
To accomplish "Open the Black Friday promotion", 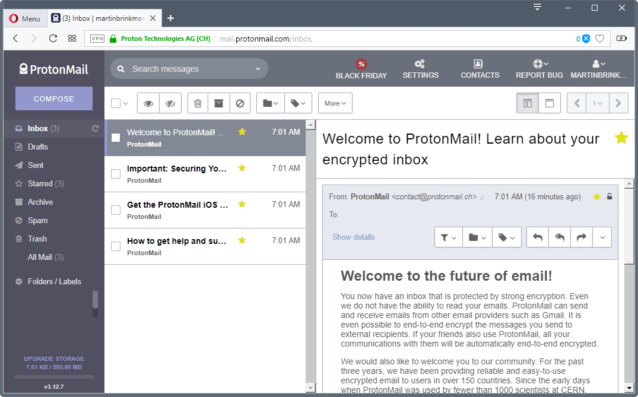I will (361, 69).
